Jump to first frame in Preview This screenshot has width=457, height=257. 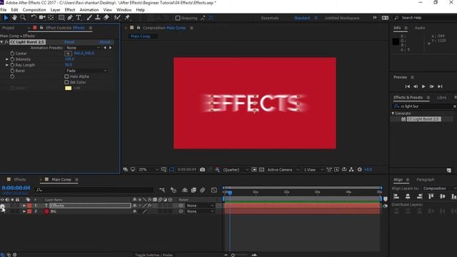(x=408, y=86)
